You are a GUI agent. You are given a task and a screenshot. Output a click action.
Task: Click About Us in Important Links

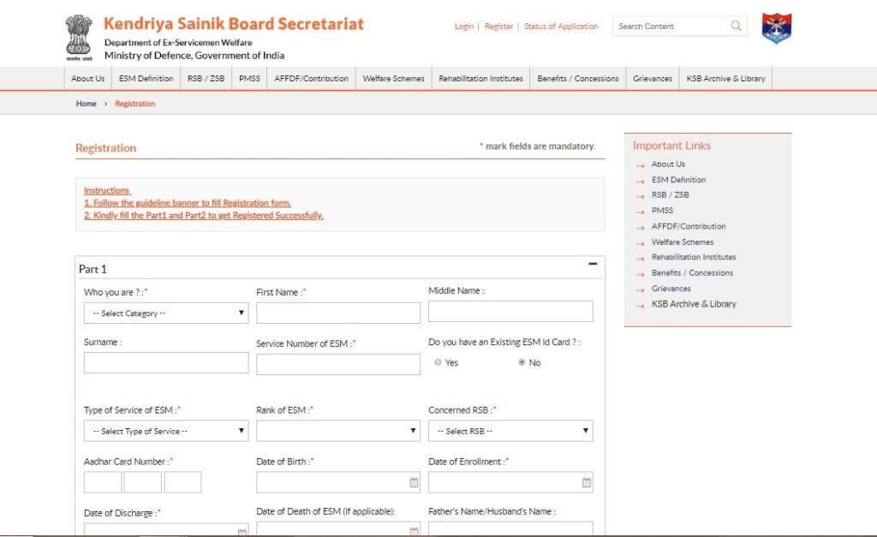point(668,164)
